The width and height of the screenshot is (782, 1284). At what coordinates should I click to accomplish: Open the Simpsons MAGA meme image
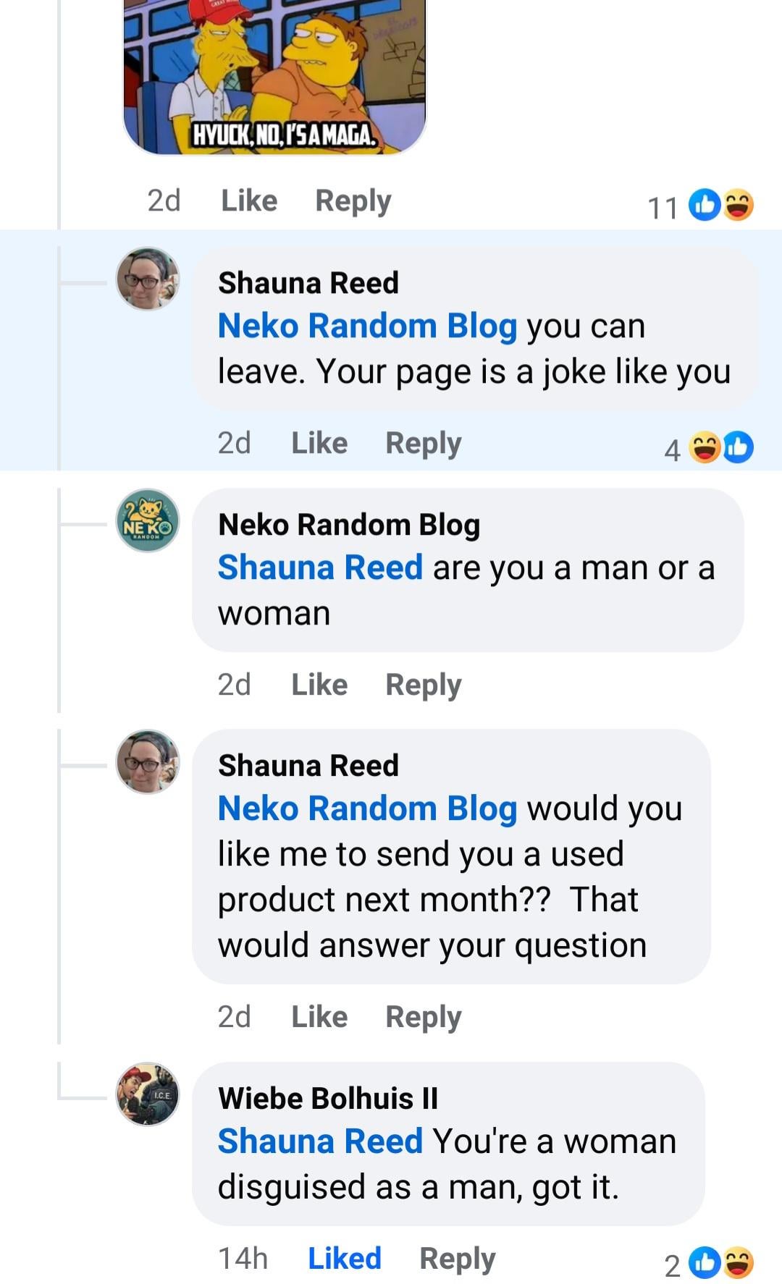[x=274, y=76]
